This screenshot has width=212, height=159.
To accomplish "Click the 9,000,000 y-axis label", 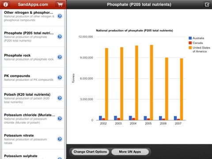I will click(87, 57).
